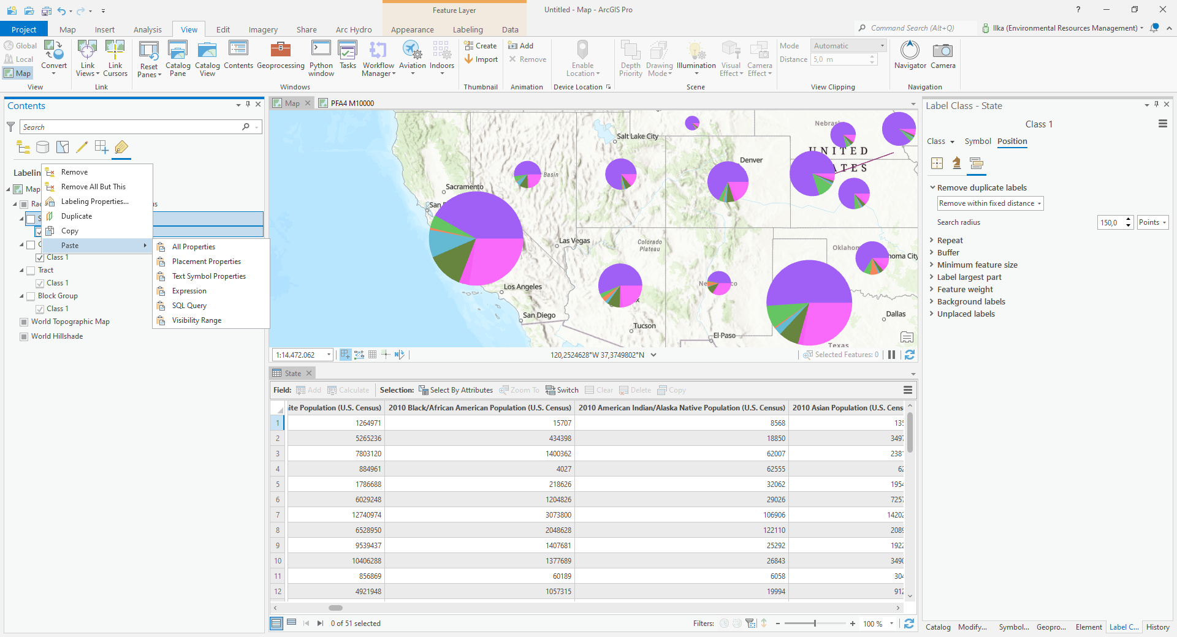Open the Remove within fixed distance dropdown
Viewport: 1177px width, 637px height.
[990, 203]
